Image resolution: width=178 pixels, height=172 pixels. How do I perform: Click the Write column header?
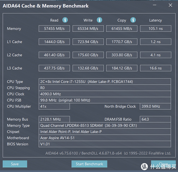pos(88,20)
